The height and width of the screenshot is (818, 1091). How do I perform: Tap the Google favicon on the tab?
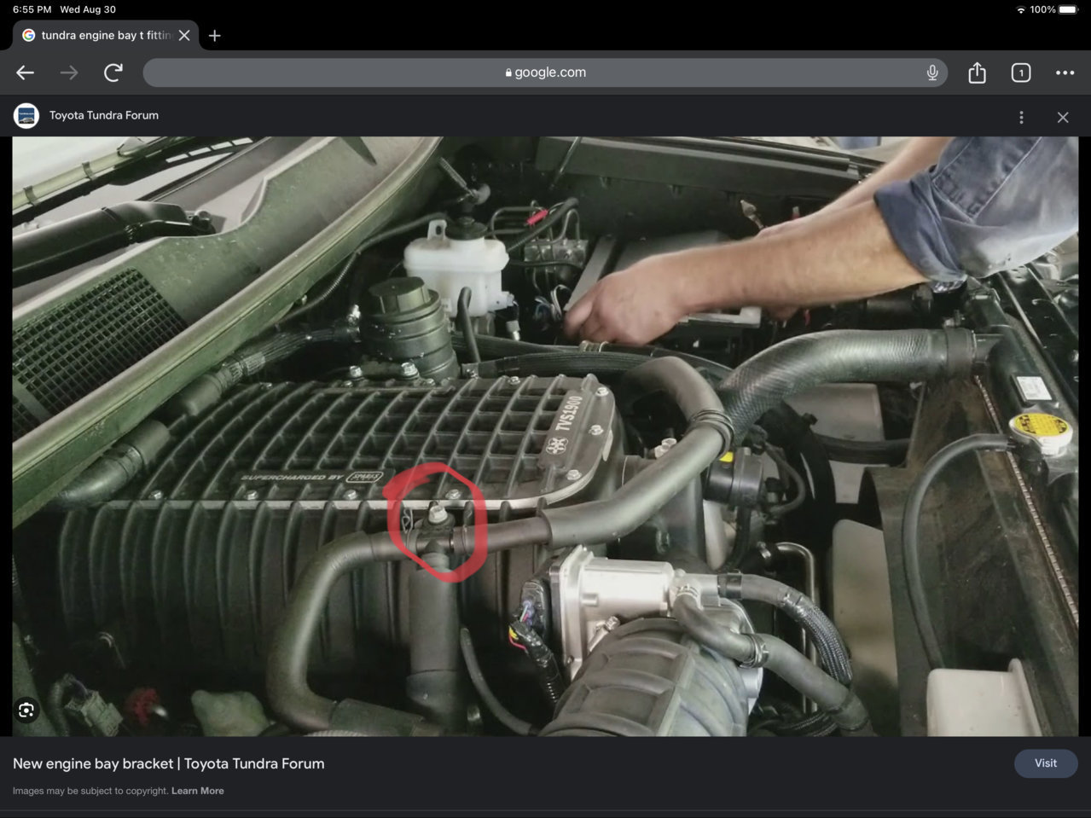coord(28,35)
